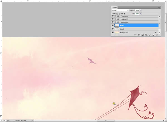
Task: Select the Foreground group name
Action: (124, 16)
